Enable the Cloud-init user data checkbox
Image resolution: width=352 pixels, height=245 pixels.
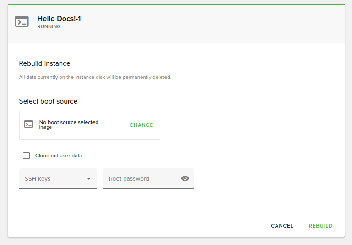pos(27,156)
